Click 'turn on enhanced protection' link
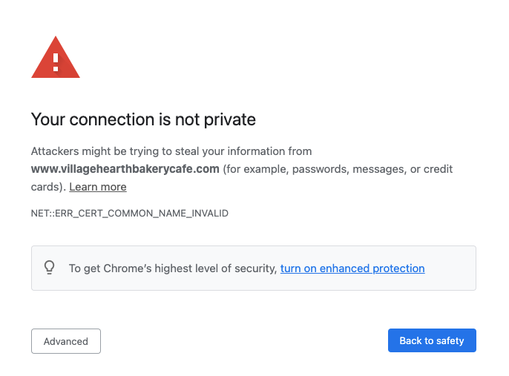Screen dimensions: 509x376 [352, 268]
